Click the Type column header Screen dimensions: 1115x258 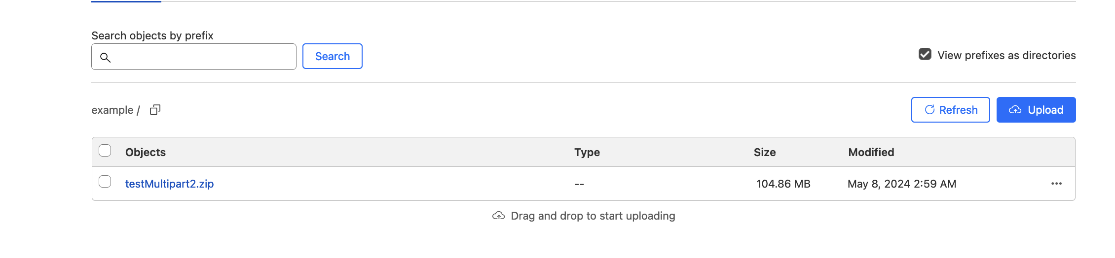587,153
